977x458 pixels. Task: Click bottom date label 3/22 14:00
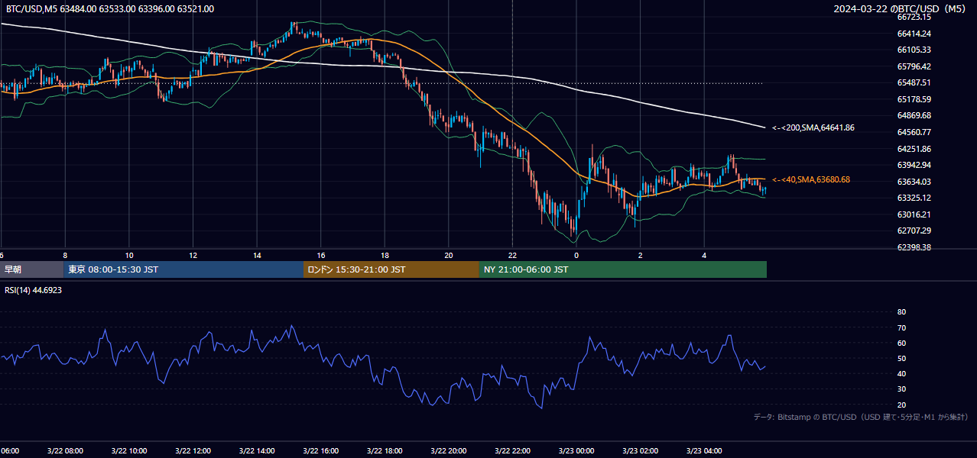(x=257, y=450)
